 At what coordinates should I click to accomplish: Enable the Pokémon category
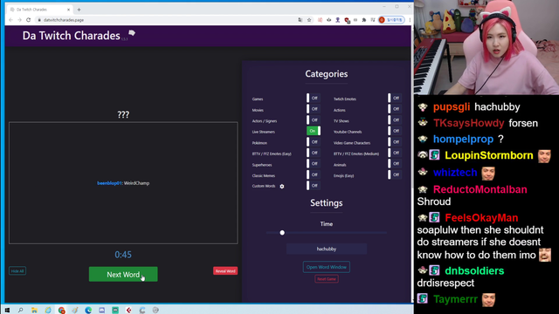[314, 142]
